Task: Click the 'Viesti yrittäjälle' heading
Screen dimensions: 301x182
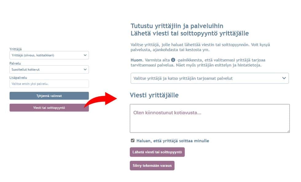Action: click(154, 95)
